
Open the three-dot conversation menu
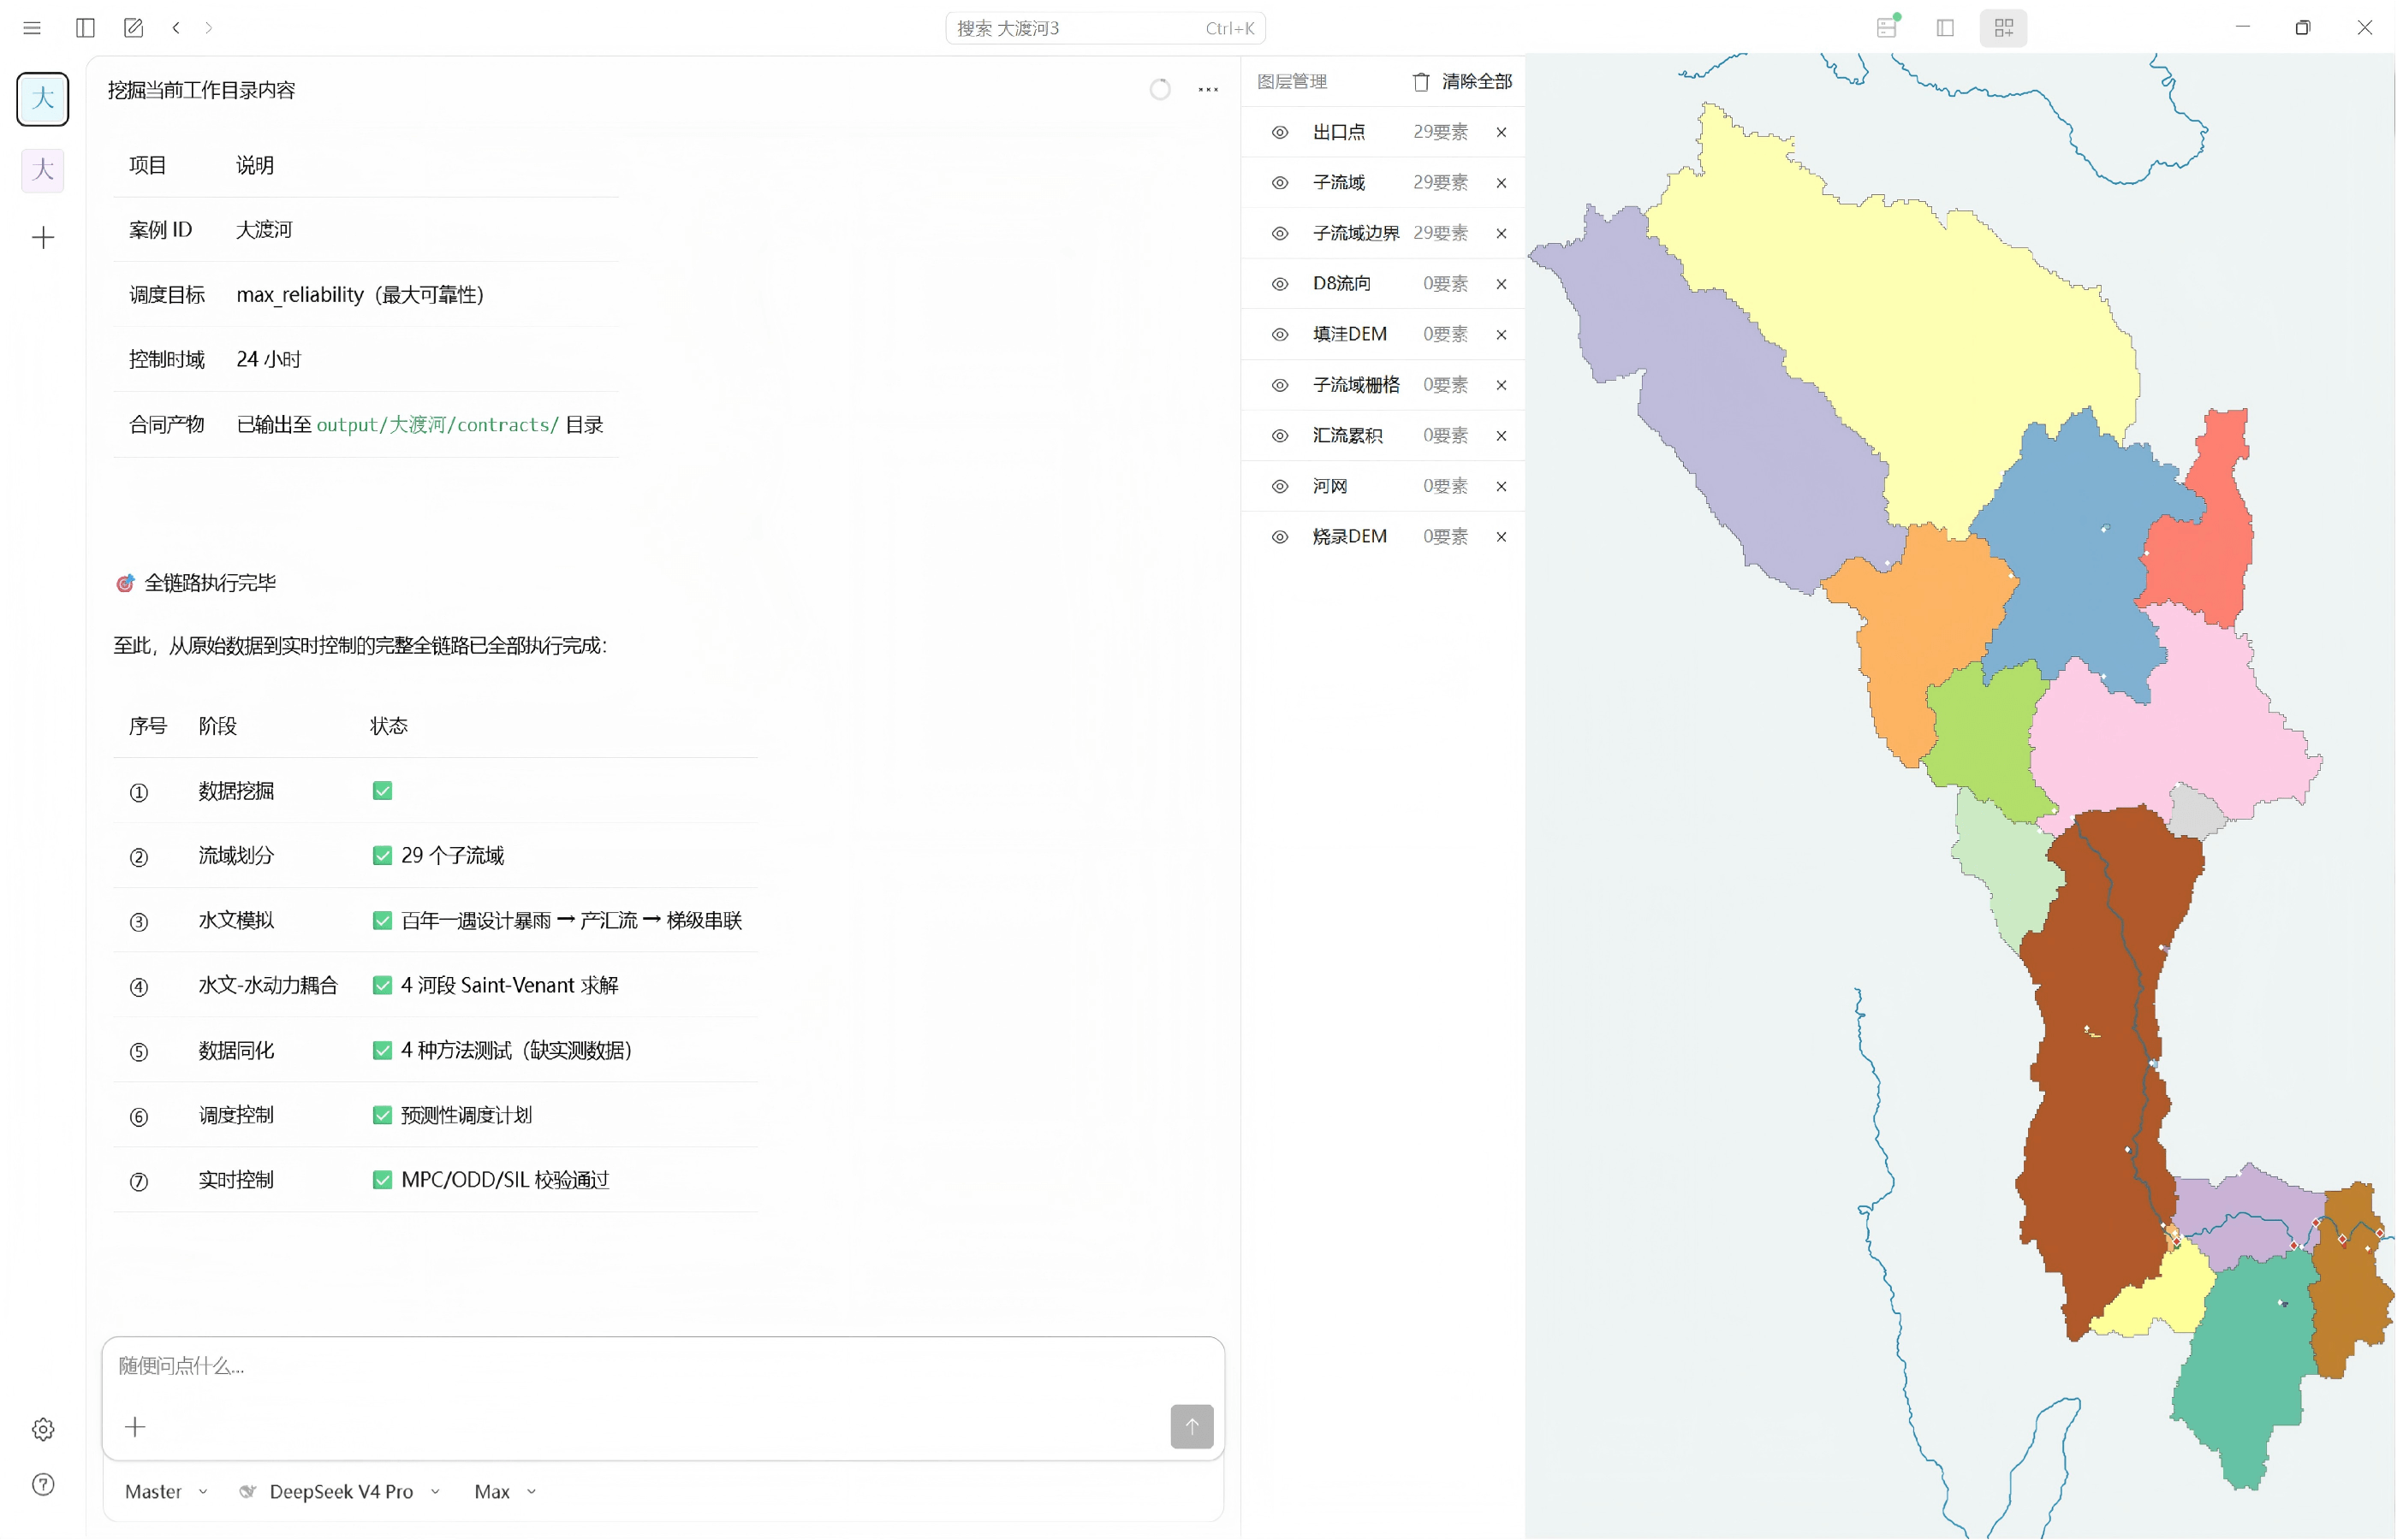1209,90
